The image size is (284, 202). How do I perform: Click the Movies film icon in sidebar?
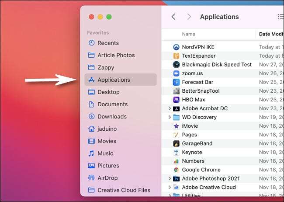(x=91, y=141)
